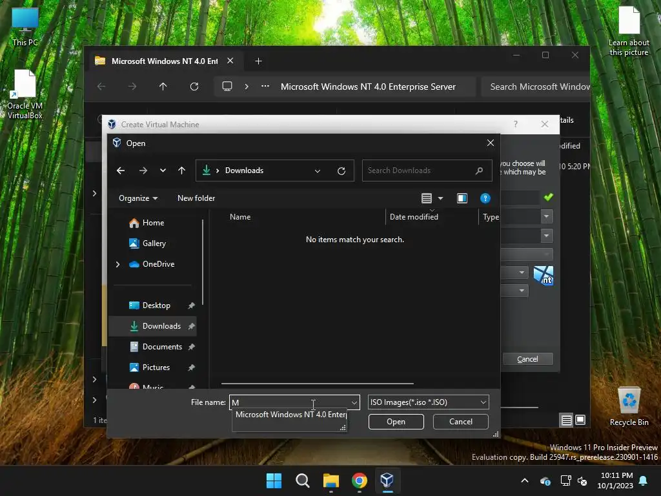Toggle the preview pane
Viewport: 661px width, 496px height.
tap(462, 198)
